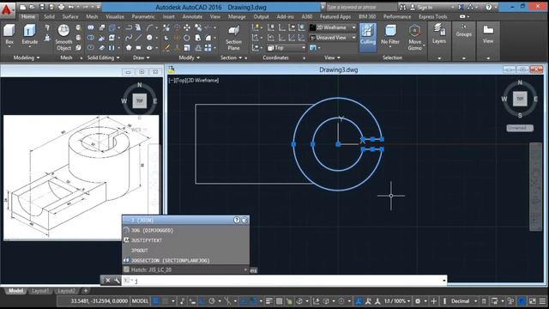Click the Plot printer icon in quick access
Viewport: 549px width, 309px height.
61,7
